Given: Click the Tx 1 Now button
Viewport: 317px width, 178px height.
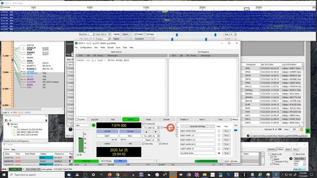Looking at the screenshot, I should pos(226,131).
